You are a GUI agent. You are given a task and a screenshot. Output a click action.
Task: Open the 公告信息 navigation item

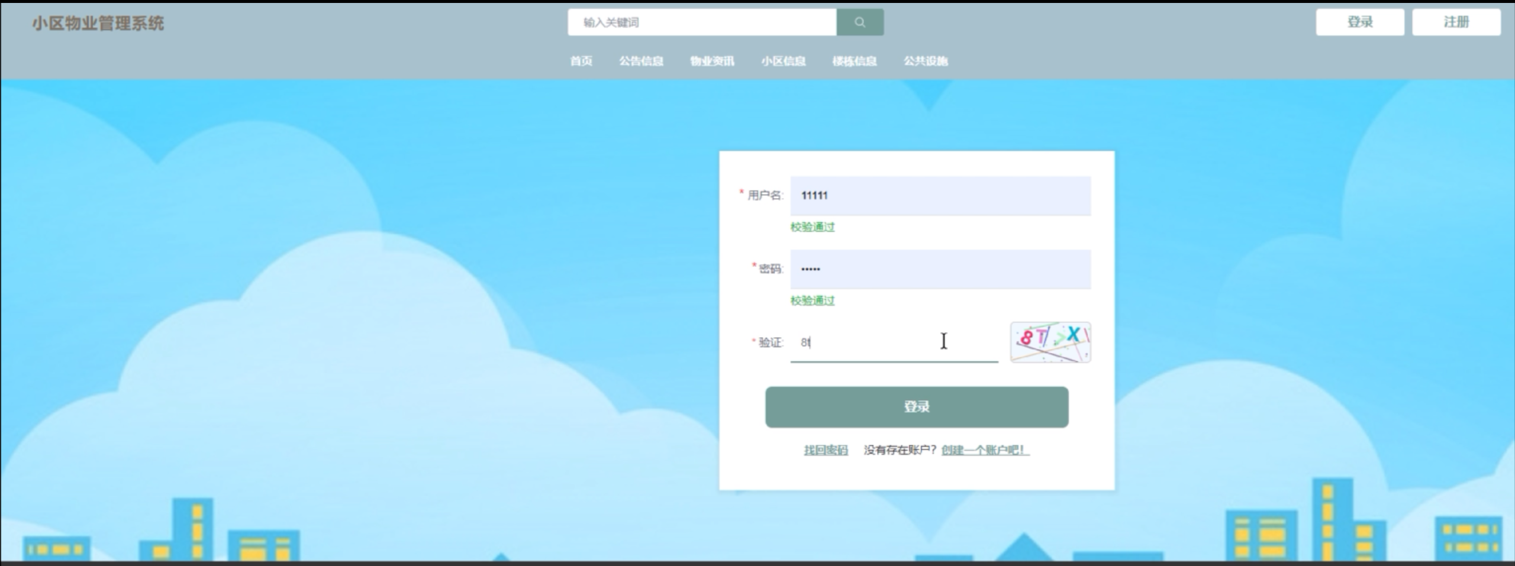pyautogui.click(x=642, y=61)
